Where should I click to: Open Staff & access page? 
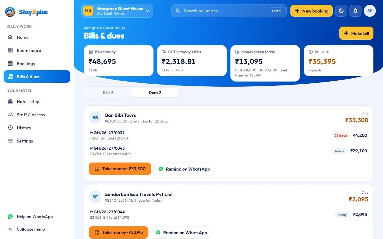tap(37, 115)
